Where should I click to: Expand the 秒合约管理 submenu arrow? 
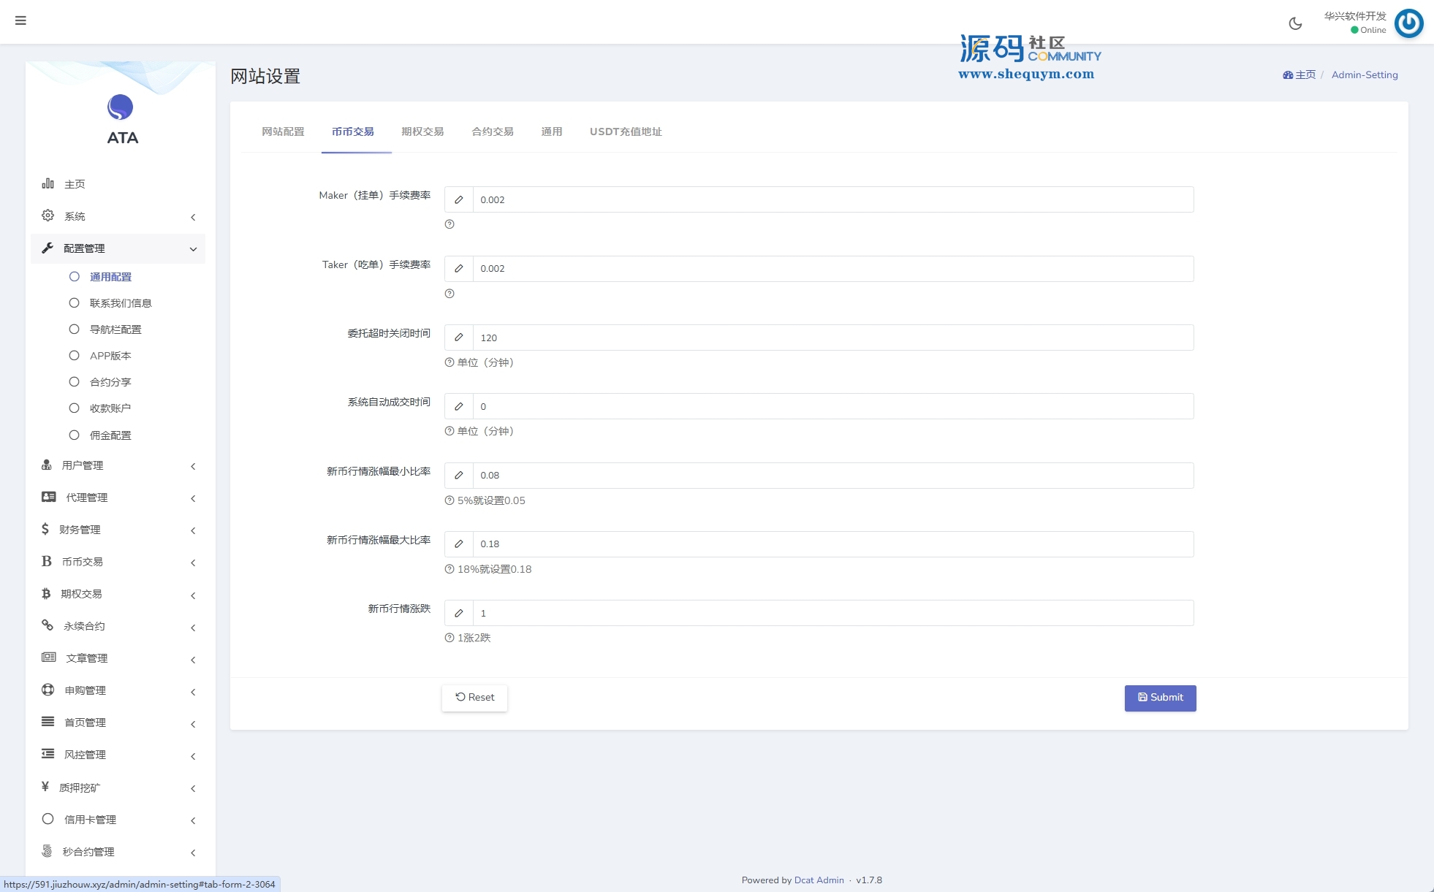[193, 853]
